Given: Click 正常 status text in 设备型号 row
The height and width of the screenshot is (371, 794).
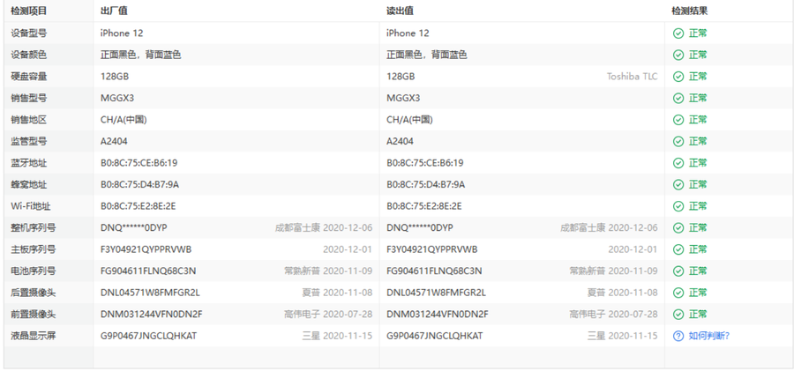Looking at the screenshot, I should point(698,33).
